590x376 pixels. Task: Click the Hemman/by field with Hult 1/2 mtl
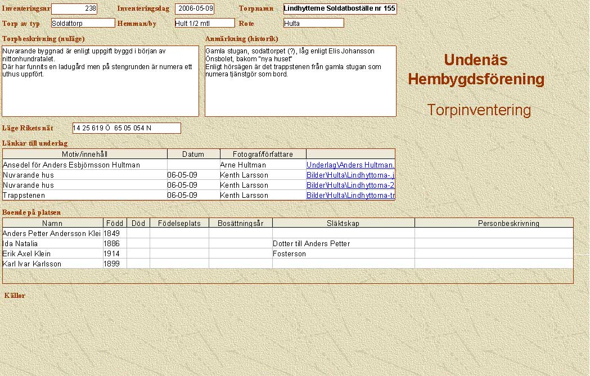tap(204, 23)
